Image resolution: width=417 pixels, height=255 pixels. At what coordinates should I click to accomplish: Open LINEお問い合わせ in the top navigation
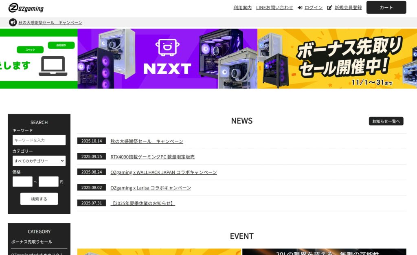[x=274, y=7]
